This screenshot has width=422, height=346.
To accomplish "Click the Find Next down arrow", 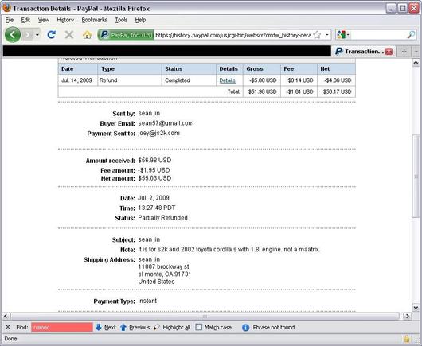I will [x=99, y=327].
